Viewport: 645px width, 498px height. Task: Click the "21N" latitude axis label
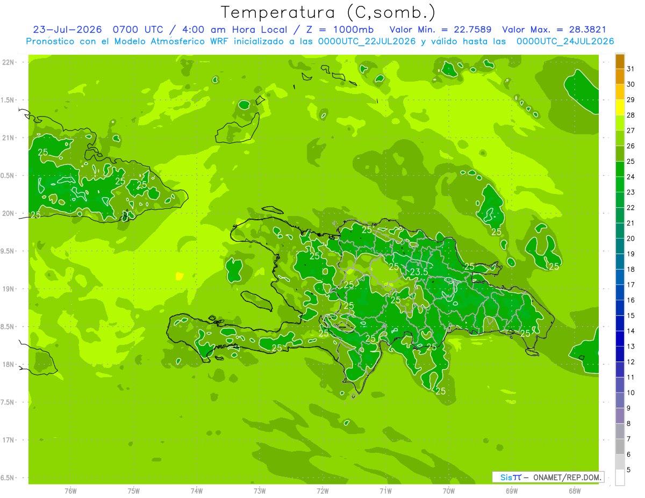(8, 138)
